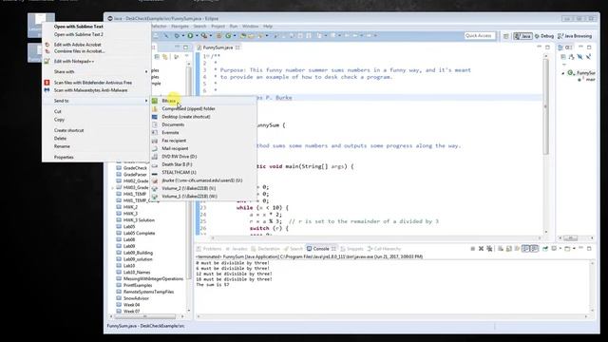Select Compressed (zipped) folder in Send to
The width and height of the screenshot is (608, 342).
(x=188, y=108)
